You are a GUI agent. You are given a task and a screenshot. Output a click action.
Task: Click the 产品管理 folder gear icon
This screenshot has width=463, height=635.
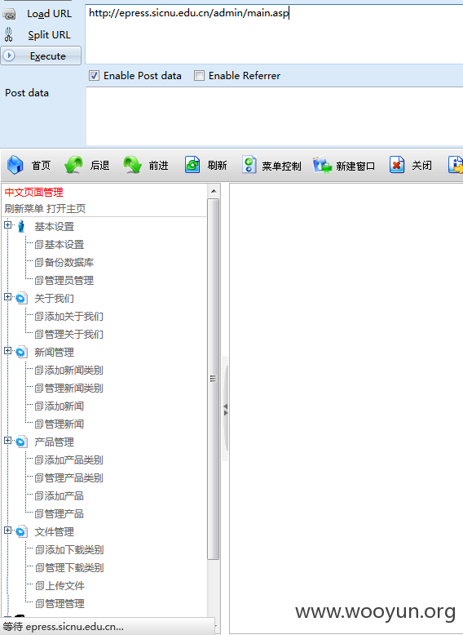pos(21,442)
